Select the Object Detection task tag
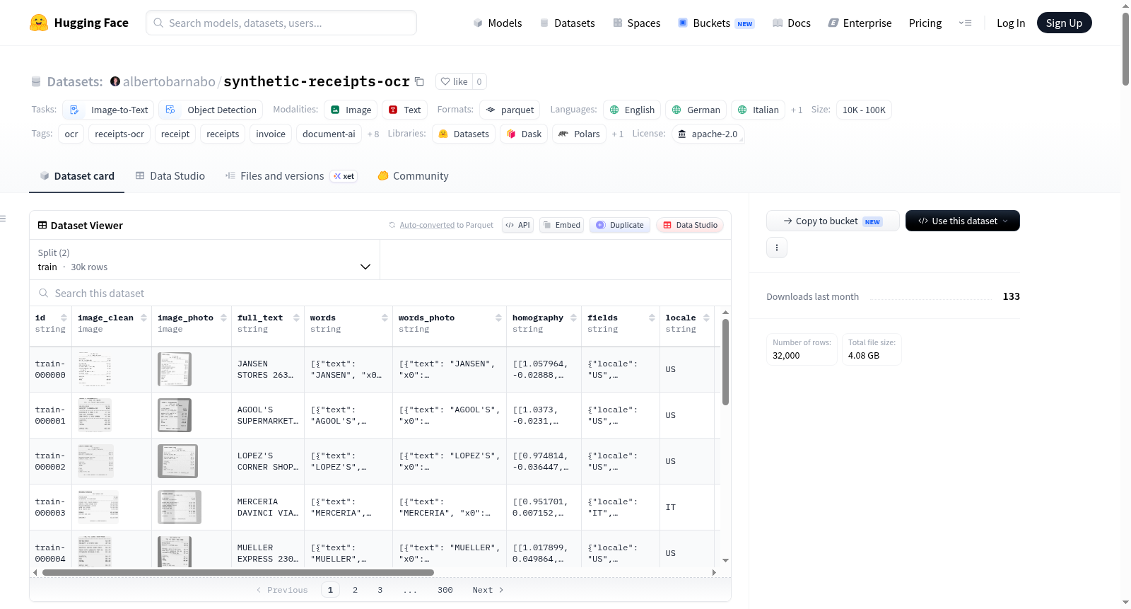This screenshot has width=1131, height=609. 211,110
